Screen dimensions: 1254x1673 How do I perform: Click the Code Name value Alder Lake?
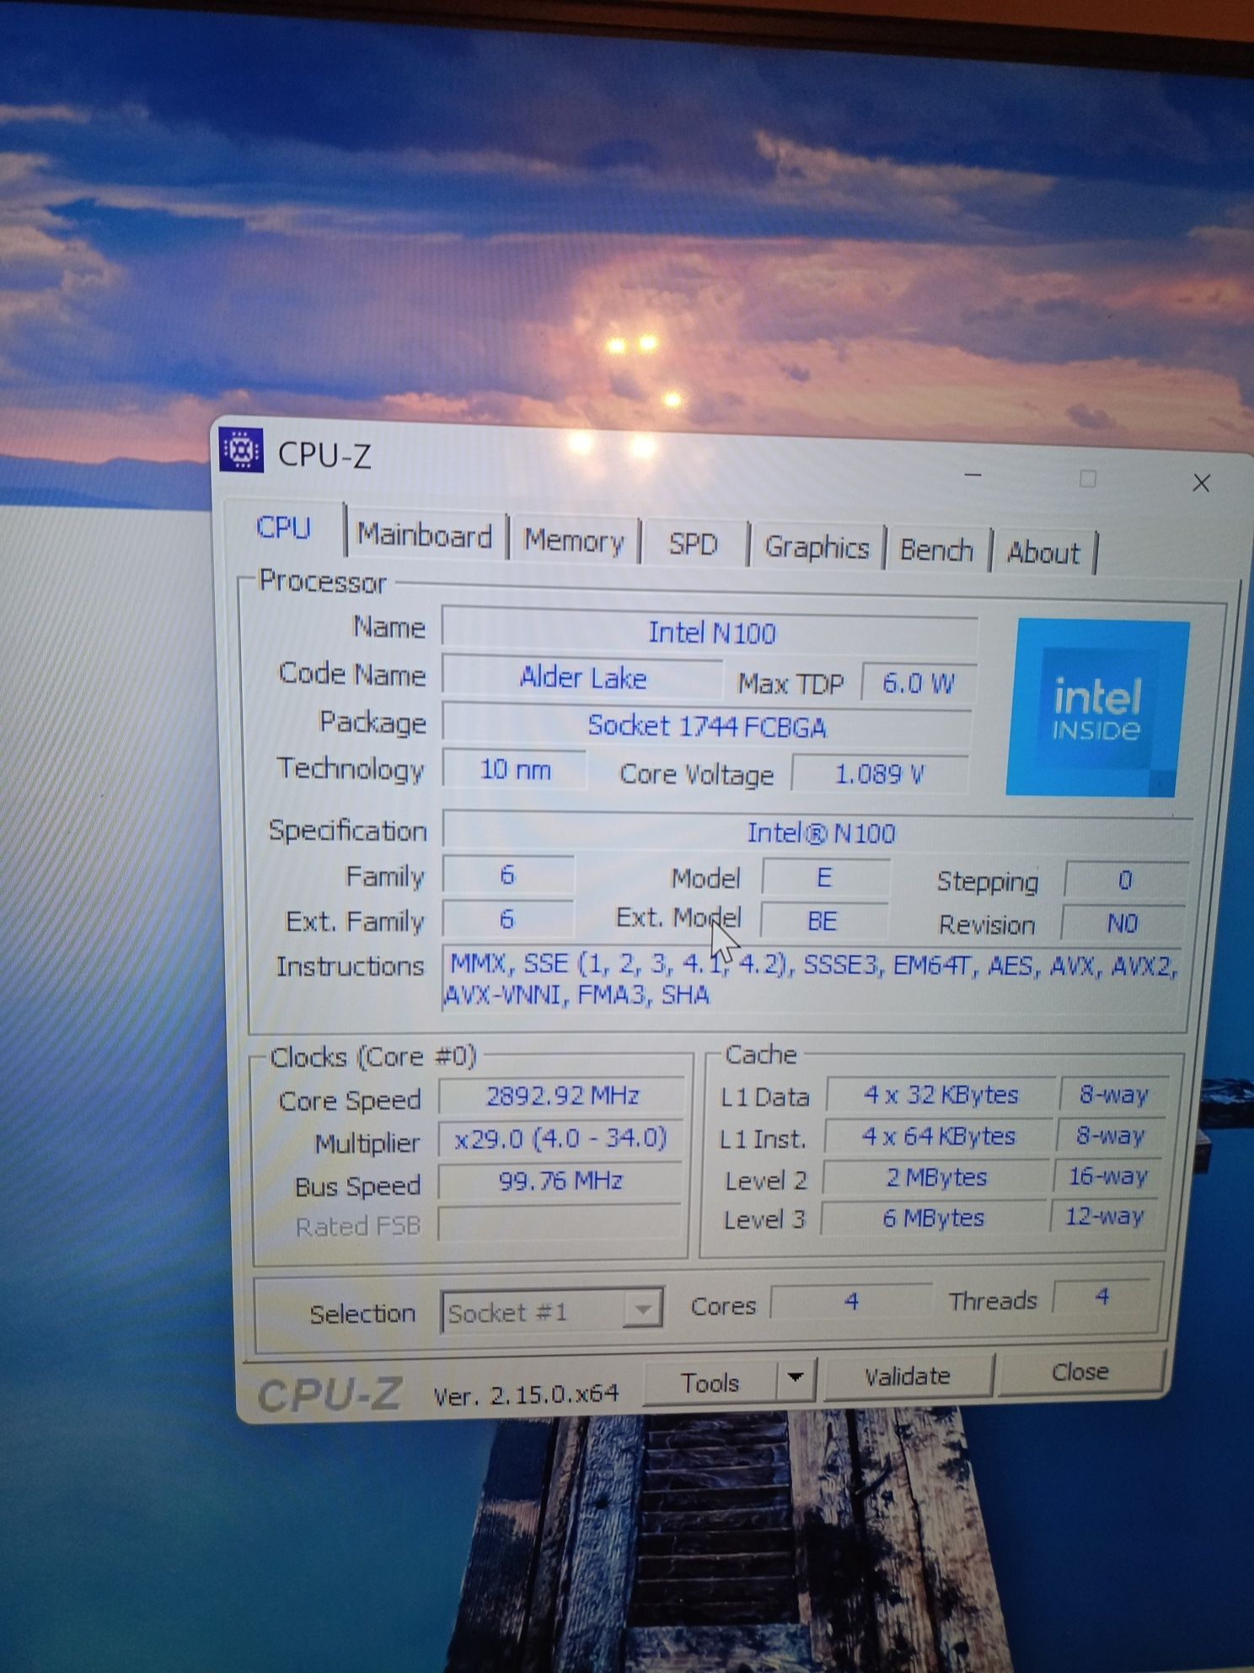582,677
